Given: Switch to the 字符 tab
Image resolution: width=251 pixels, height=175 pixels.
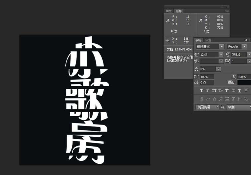Looking at the screenshot, I should pyautogui.click(x=199, y=40).
